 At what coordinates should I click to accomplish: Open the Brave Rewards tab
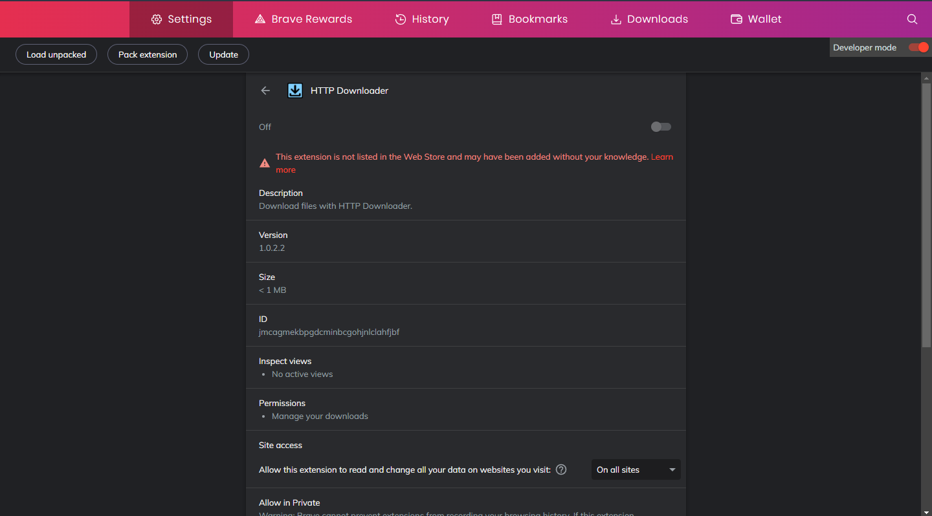tap(304, 19)
